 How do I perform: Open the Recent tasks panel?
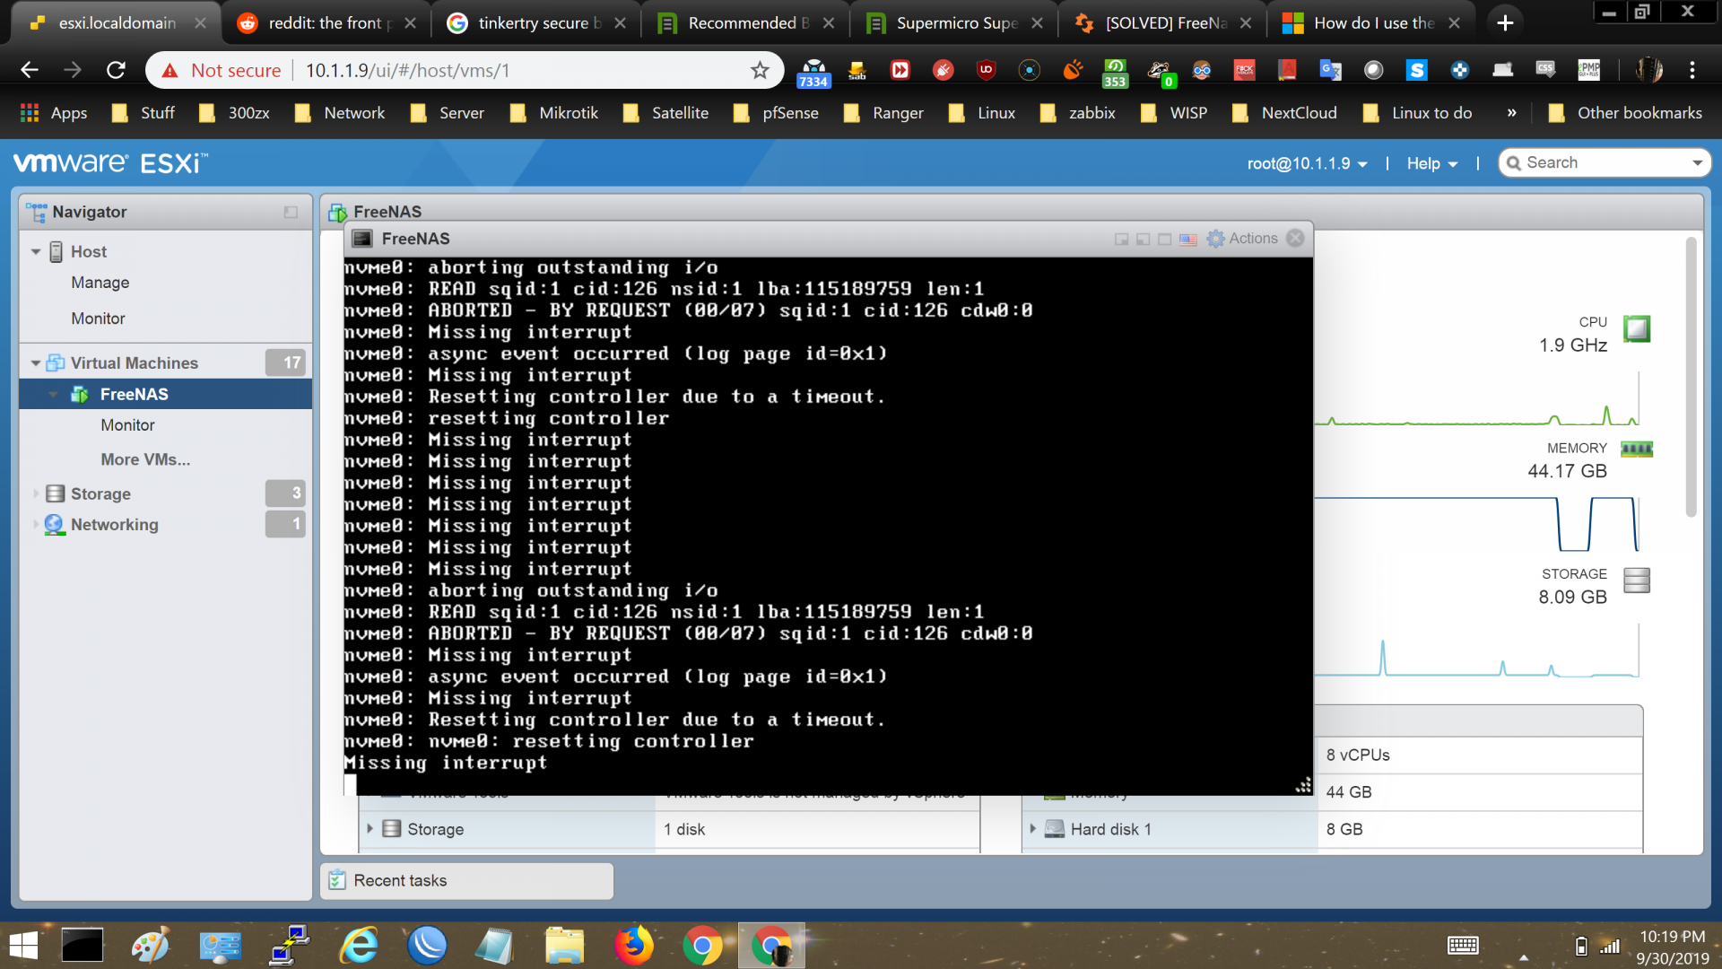[x=467, y=881]
